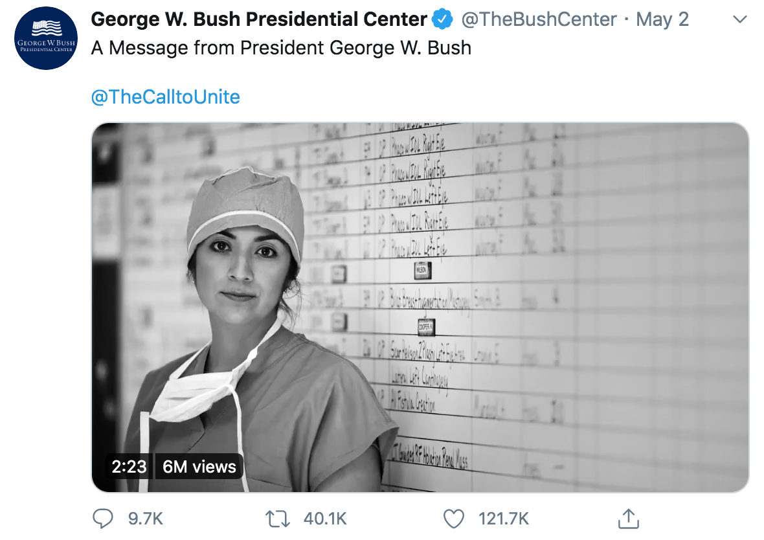This screenshot has width=764, height=540.
Task: Click the flag logo inside the avatar
Action: coord(46,28)
